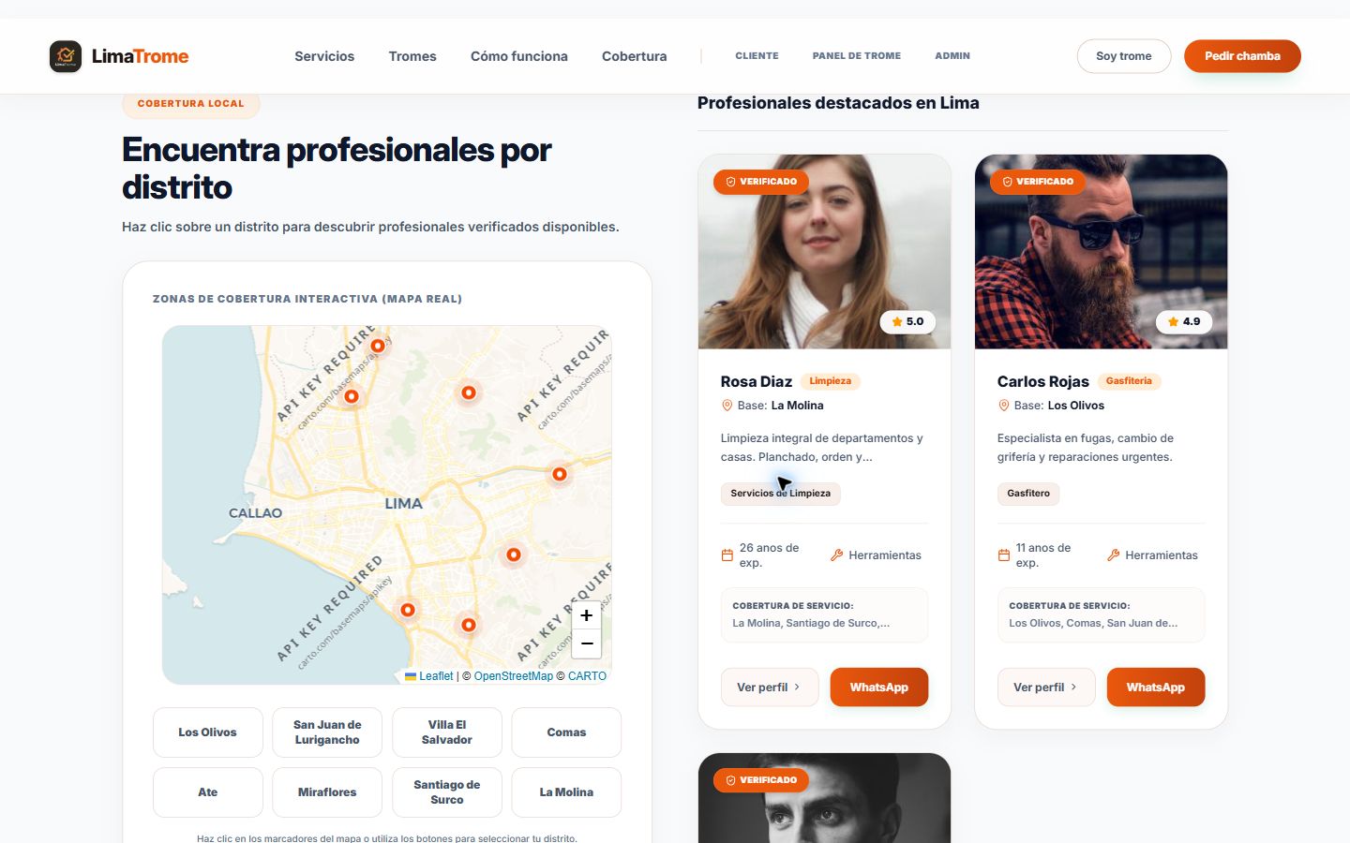
Task: Select the Miraflores district button
Action: point(327,792)
